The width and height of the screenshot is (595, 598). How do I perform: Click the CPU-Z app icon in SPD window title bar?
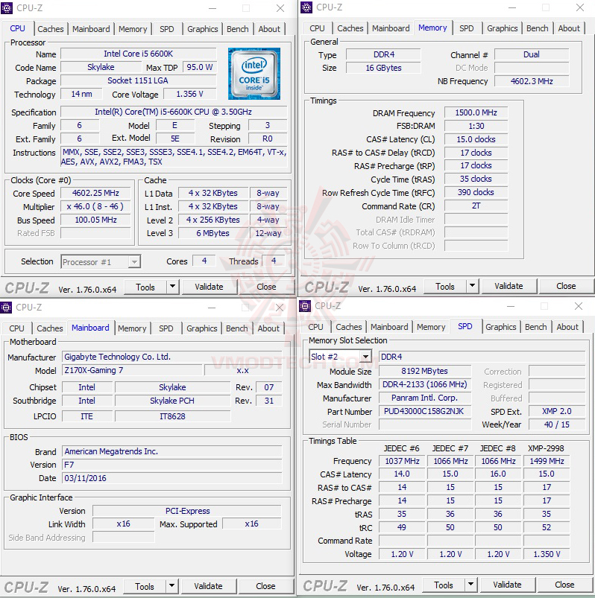(305, 306)
